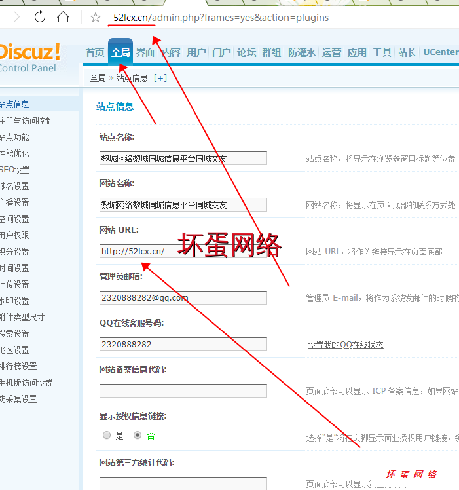
Task: Click the [+] add shortcut link
Action: pyautogui.click(x=160, y=78)
